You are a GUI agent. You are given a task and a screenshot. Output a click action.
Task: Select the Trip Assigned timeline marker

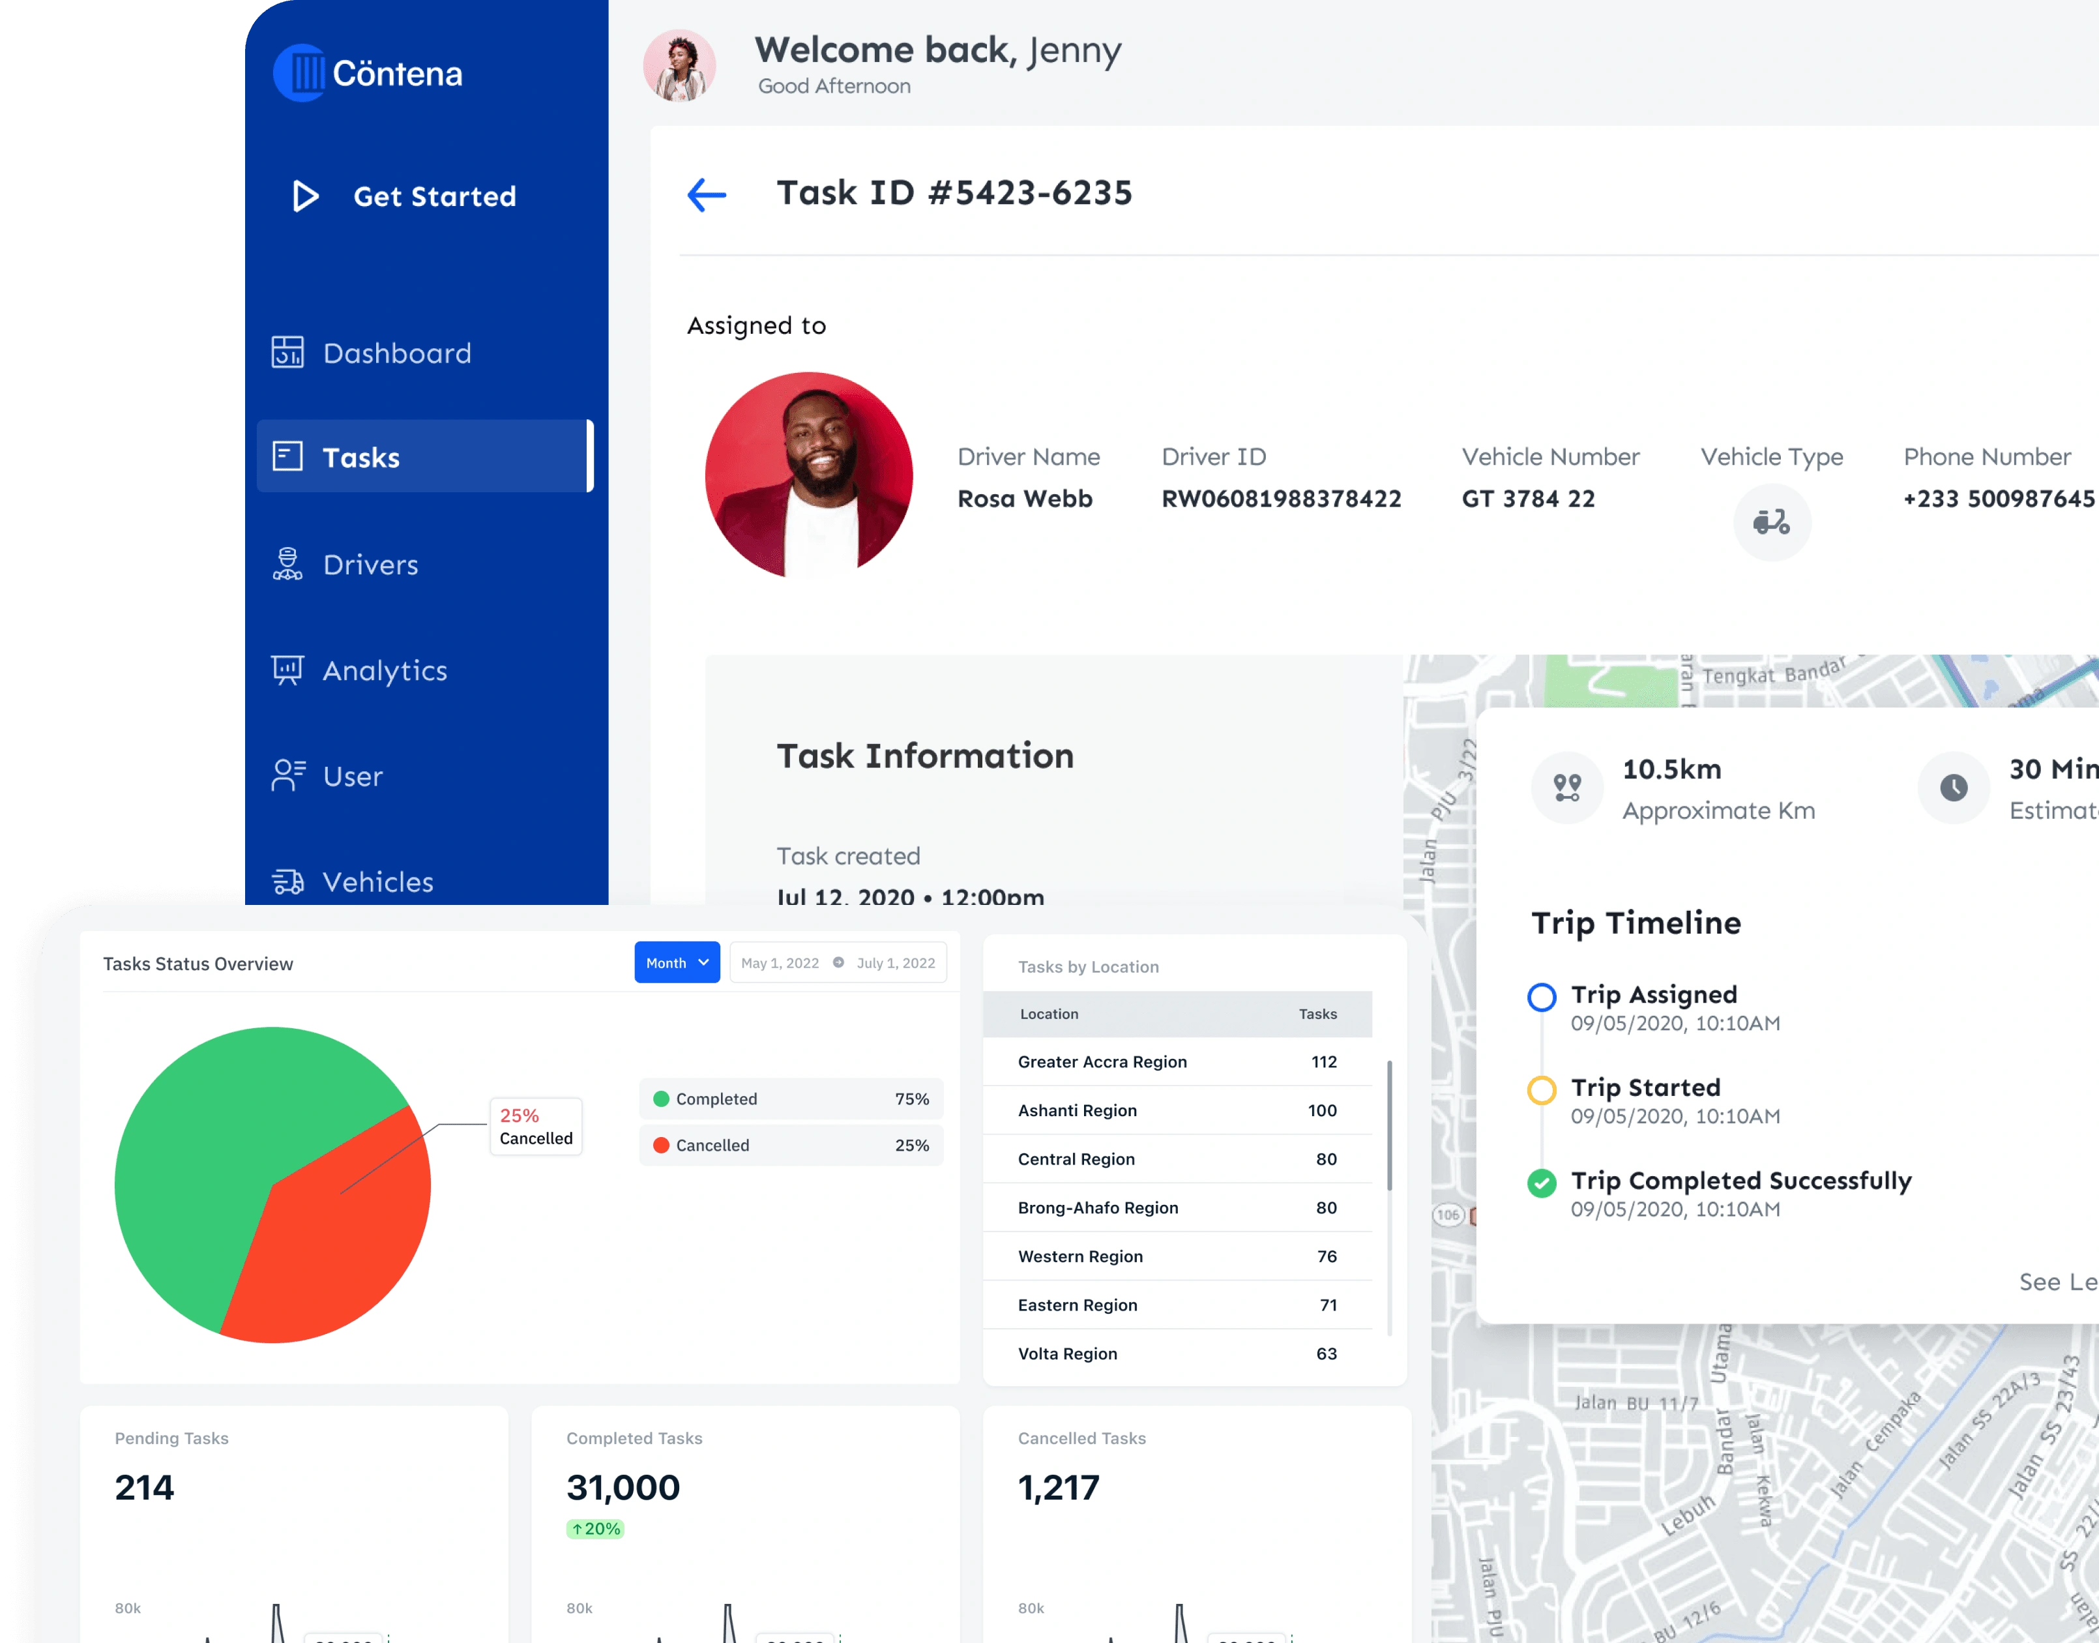point(1541,997)
